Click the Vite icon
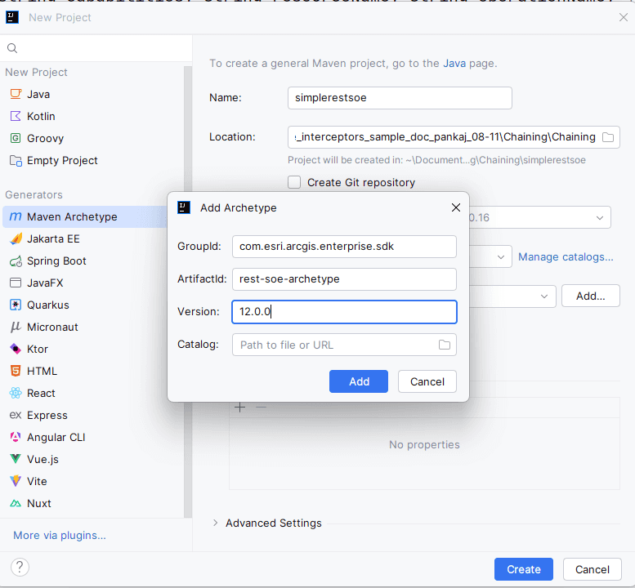The image size is (635, 588). tap(16, 481)
